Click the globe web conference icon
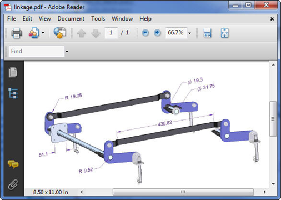Image resolution: width=281 pixels, height=200 pixels. (x=60, y=33)
